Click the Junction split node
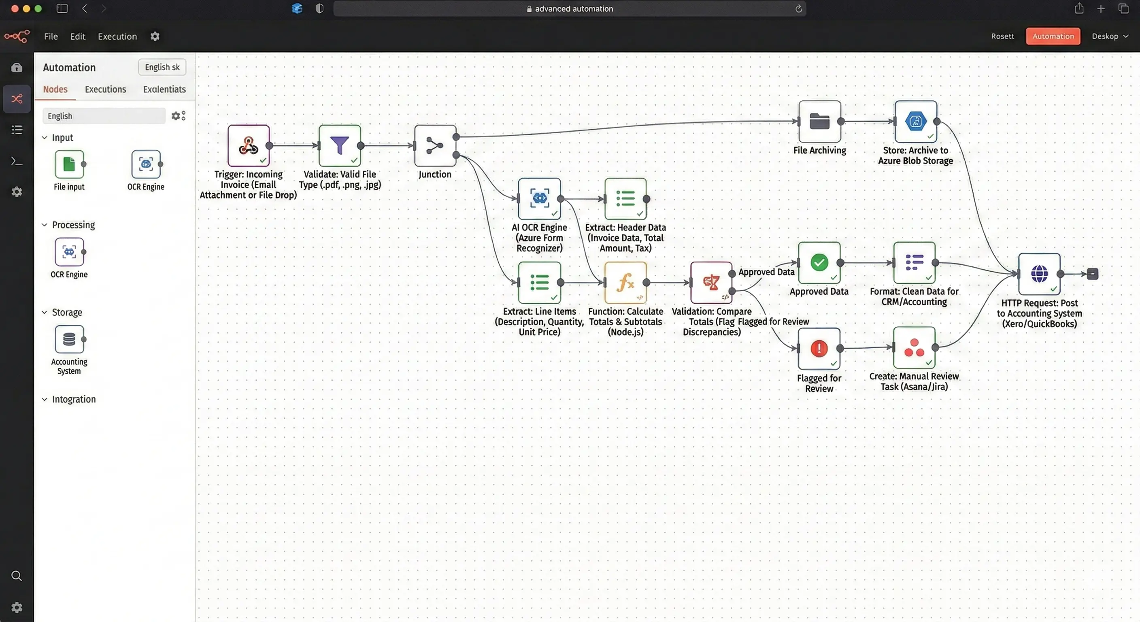 [x=434, y=145]
